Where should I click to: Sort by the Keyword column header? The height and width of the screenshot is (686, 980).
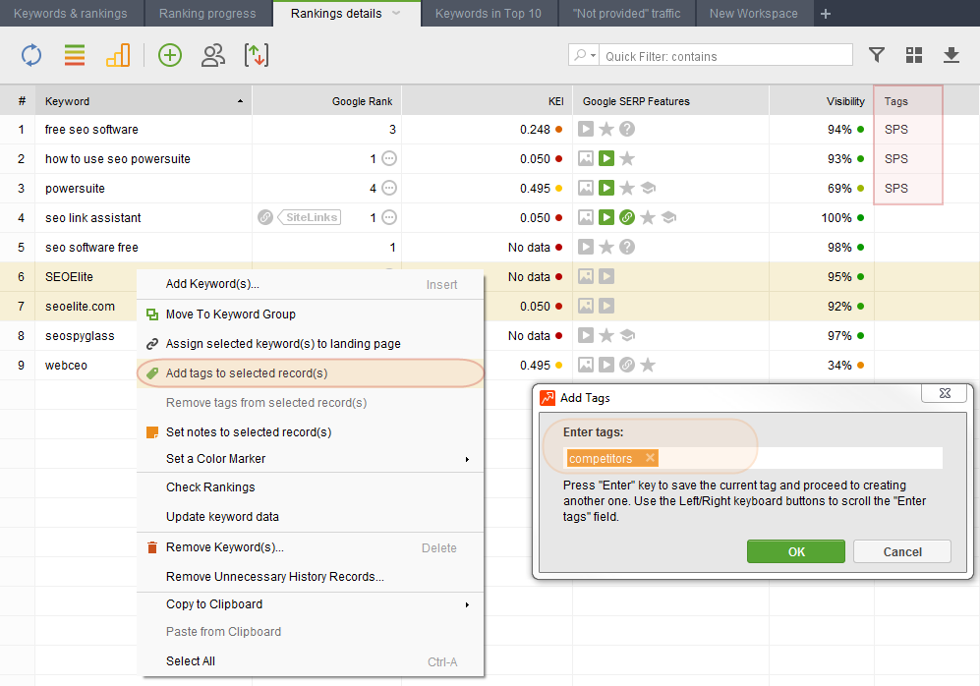144,101
